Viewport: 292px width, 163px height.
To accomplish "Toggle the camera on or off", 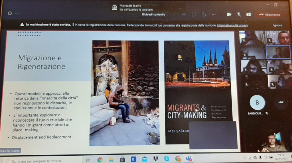I will [x=229, y=15].
